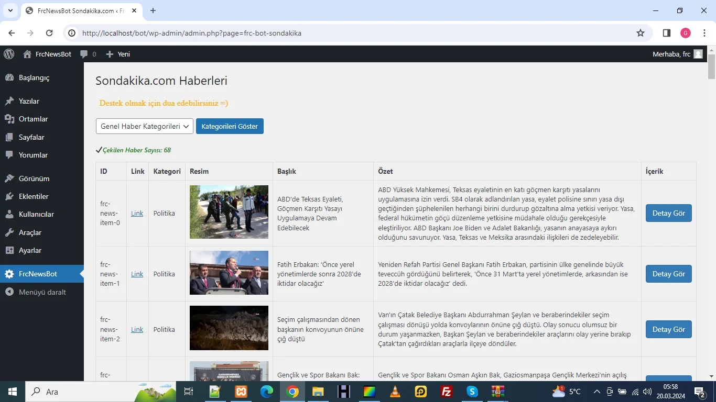Select the FrcNewsBot Sondakika.com browser tab
The image size is (716, 402).
81,10
